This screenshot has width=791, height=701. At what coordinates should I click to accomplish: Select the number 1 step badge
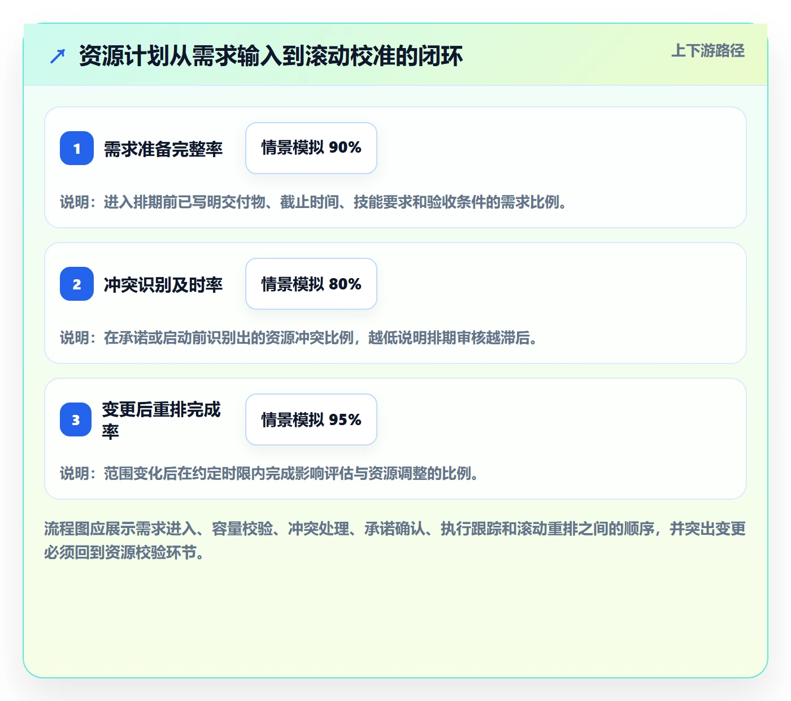(77, 148)
